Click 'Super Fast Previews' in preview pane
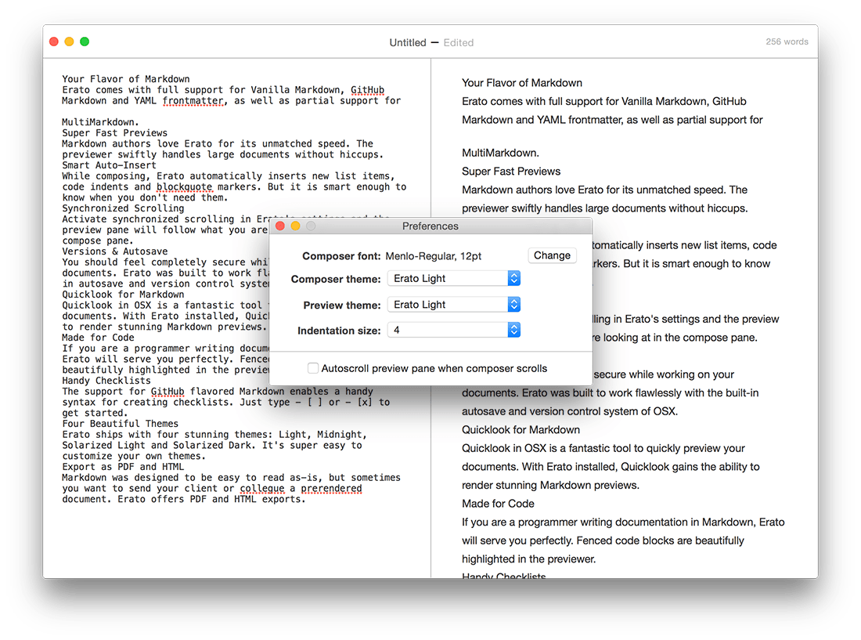This screenshot has height=640, width=861. click(511, 172)
